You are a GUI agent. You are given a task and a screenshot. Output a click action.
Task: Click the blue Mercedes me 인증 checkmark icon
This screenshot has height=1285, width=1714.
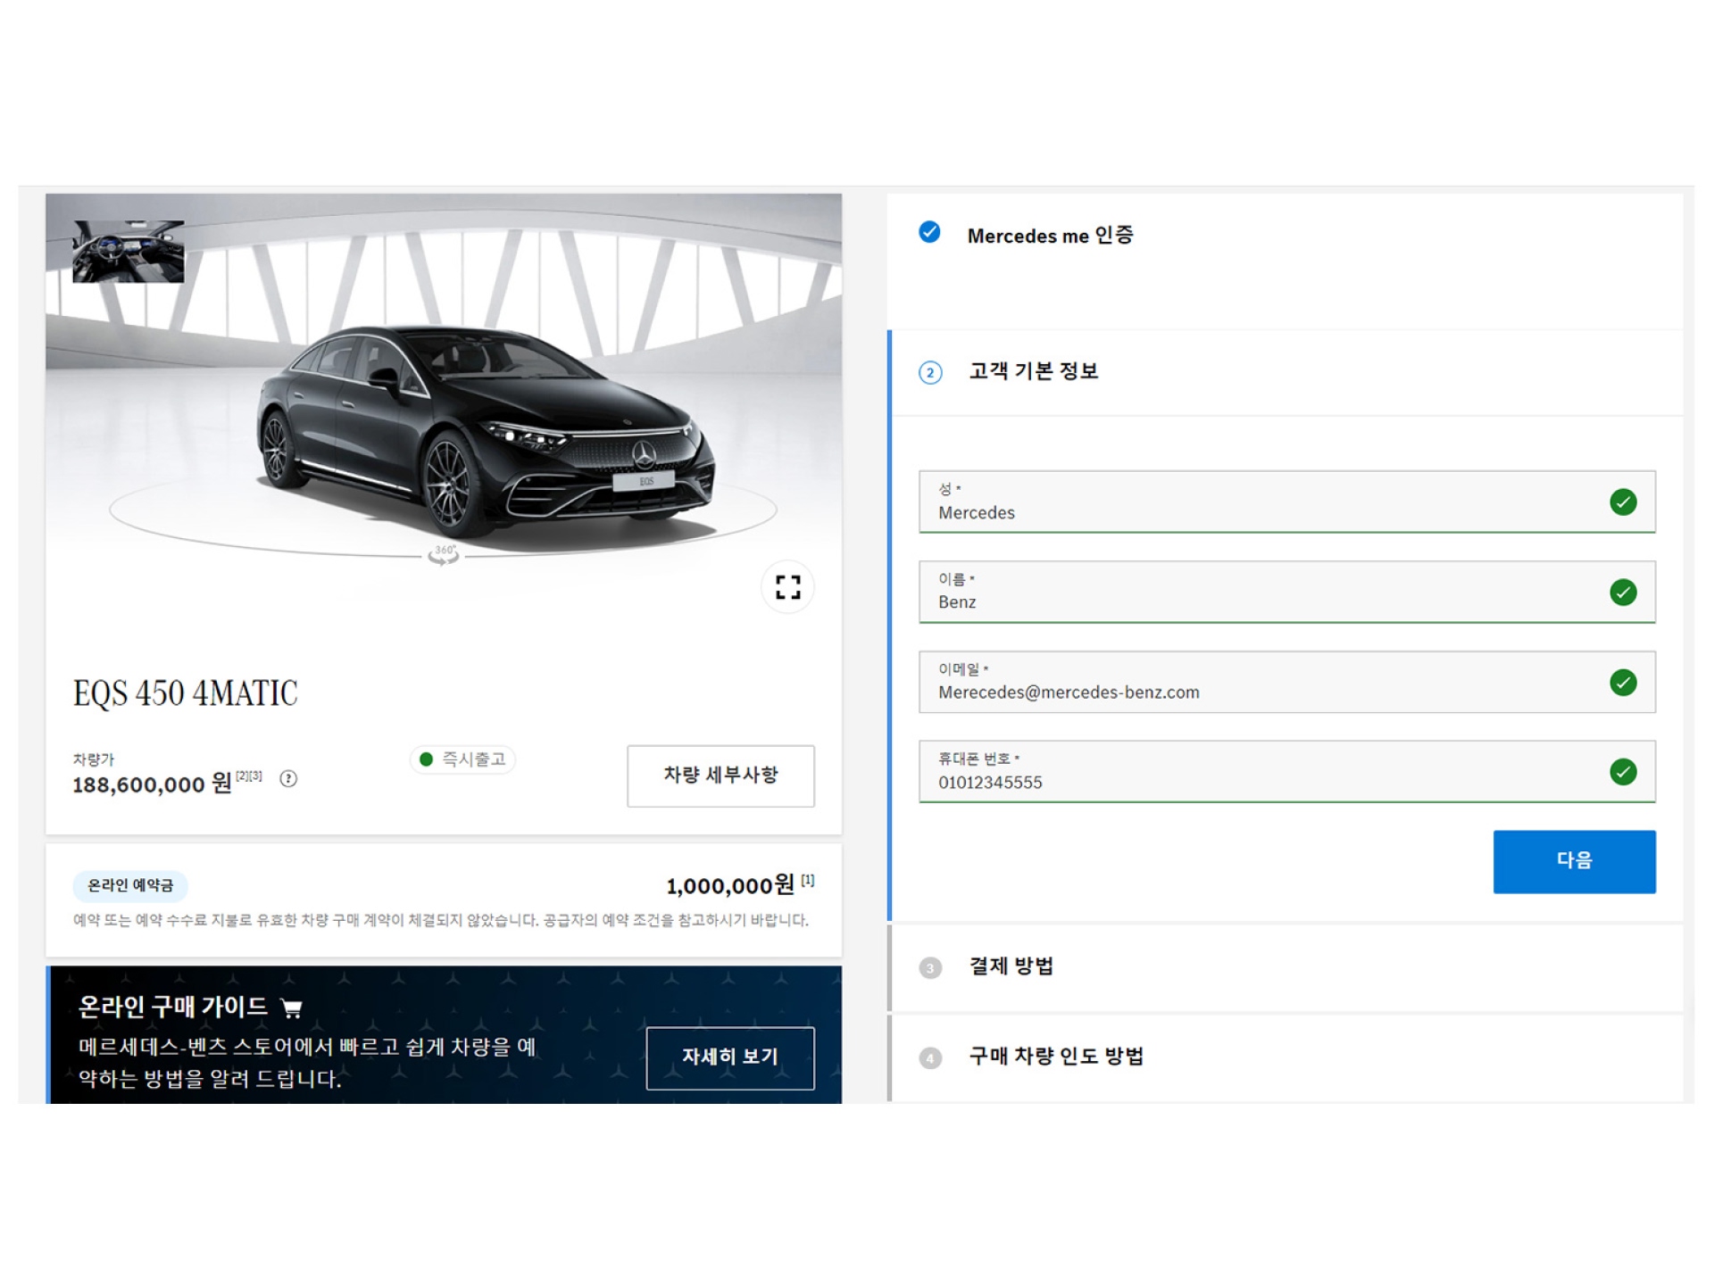tap(930, 233)
